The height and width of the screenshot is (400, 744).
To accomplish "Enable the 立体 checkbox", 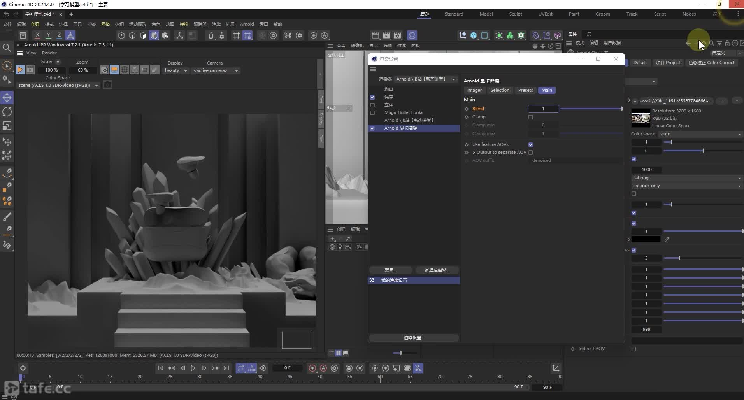I will click(372, 105).
